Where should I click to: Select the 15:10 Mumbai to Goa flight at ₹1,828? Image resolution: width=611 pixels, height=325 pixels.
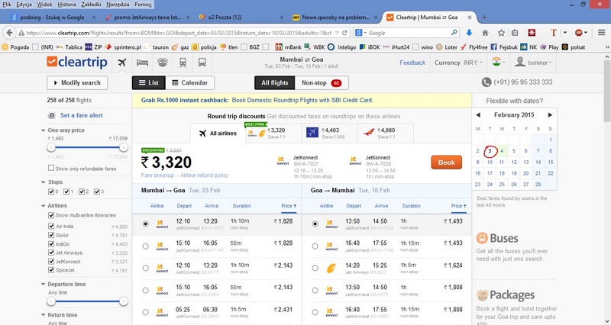click(145, 246)
